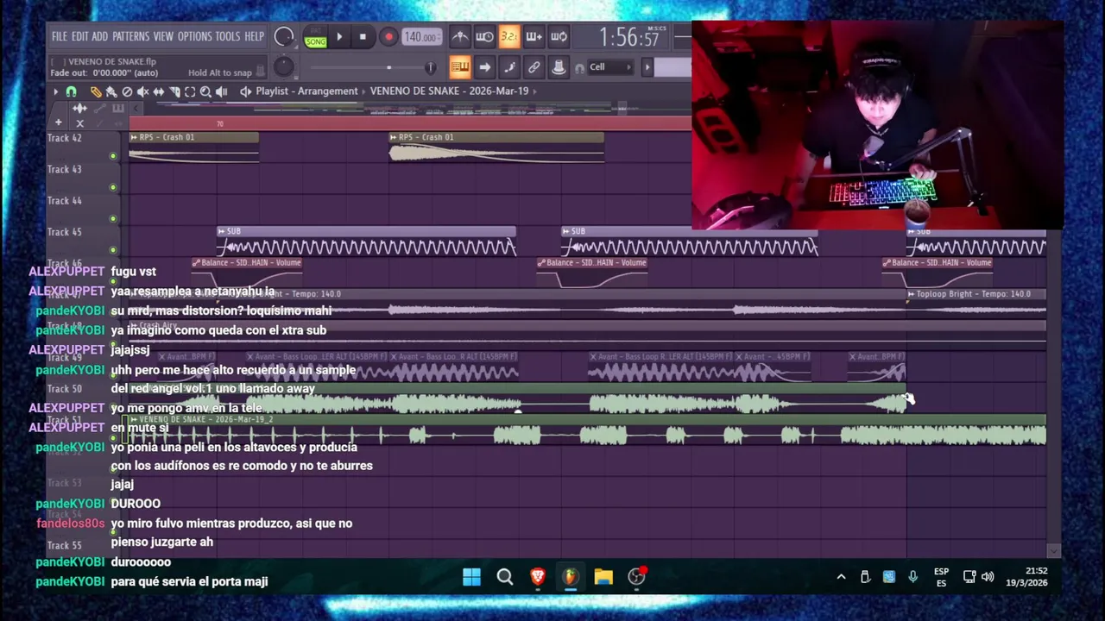
Task: Open the HELP menu
Action: (254, 36)
